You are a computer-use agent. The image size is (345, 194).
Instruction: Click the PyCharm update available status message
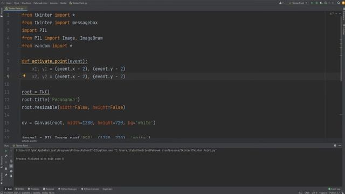pyautogui.click(x=30, y=193)
